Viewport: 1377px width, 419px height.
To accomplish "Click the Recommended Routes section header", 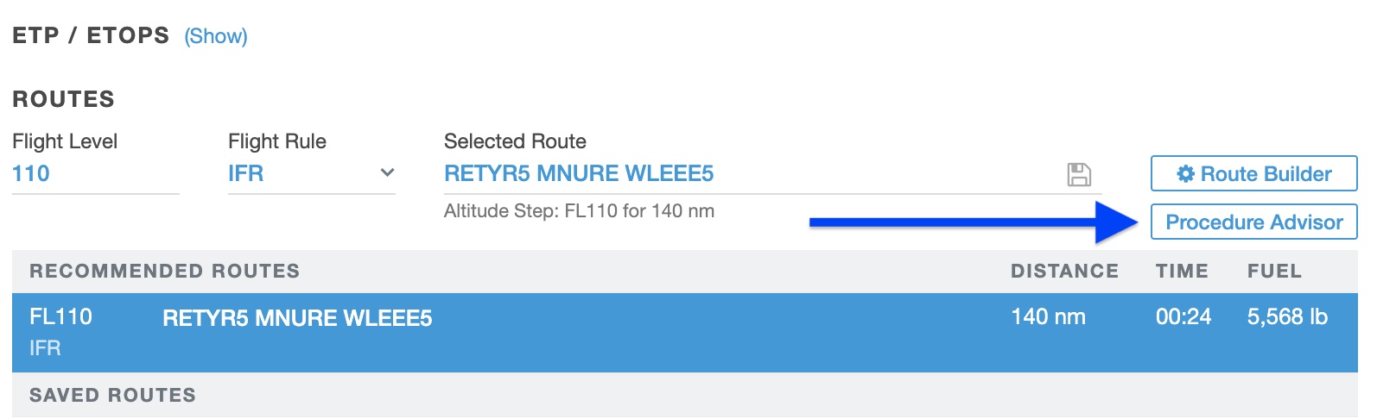I will click(164, 271).
